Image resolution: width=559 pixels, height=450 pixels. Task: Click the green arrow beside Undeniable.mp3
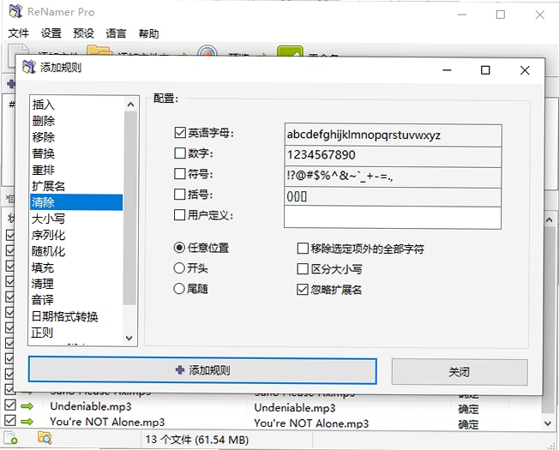[x=27, y=406]
